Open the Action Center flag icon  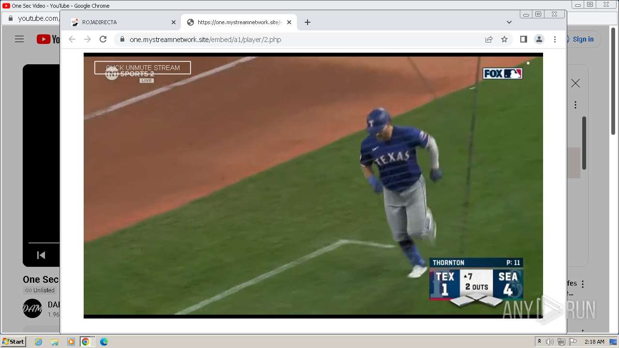coord(573,342)
